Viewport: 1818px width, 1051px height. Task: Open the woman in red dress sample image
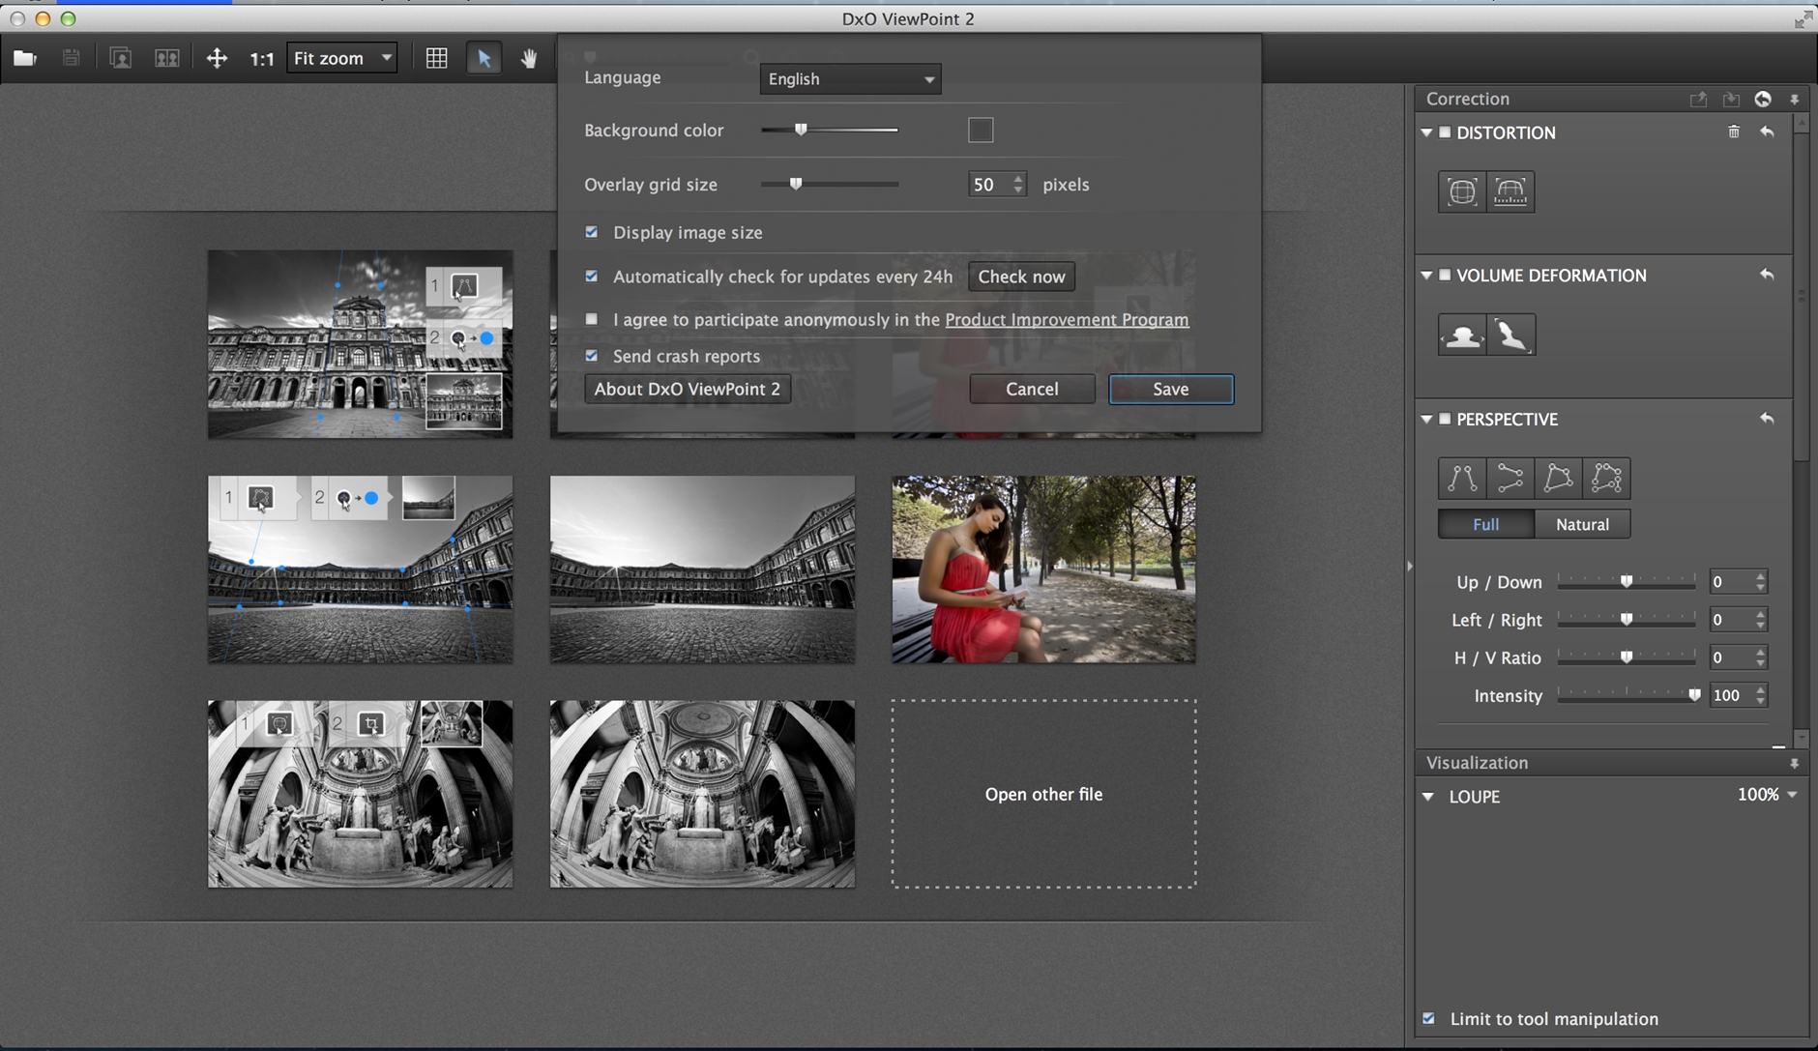1043,569
